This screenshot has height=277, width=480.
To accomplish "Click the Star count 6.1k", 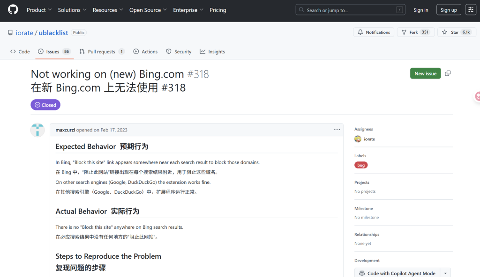I will click(x=466, y=32).
